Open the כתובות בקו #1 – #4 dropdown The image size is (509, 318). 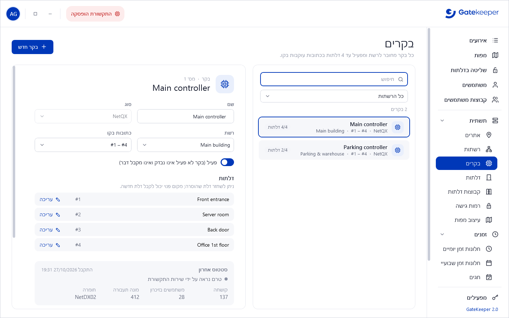(83, 145)
